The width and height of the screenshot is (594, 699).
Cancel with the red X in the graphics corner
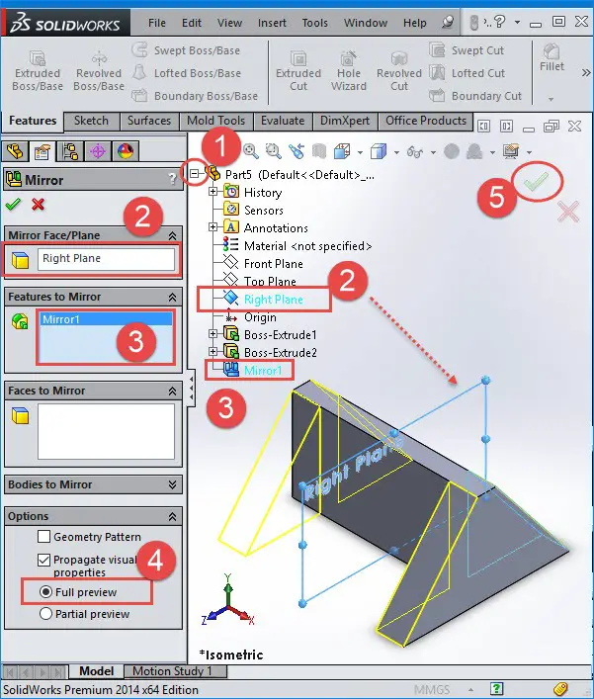point(568,212)
